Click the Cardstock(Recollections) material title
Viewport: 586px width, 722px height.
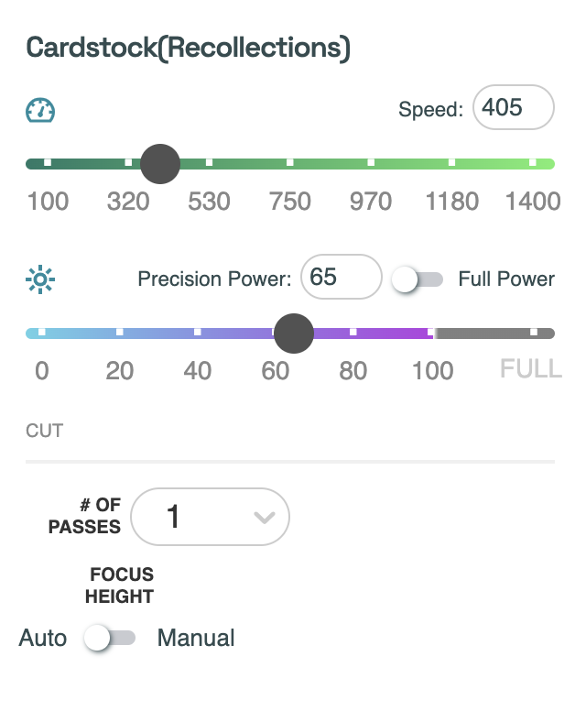click(x=189, y=49)
